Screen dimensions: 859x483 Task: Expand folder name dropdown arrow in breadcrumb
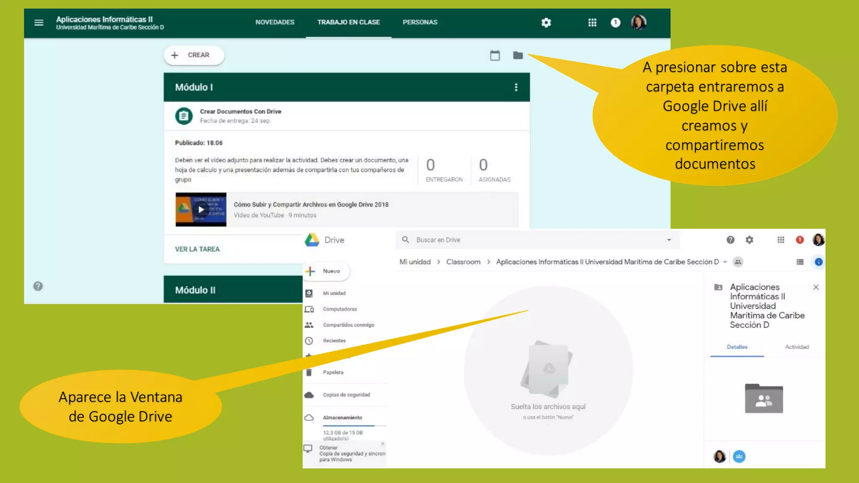(x=725, y=262)
